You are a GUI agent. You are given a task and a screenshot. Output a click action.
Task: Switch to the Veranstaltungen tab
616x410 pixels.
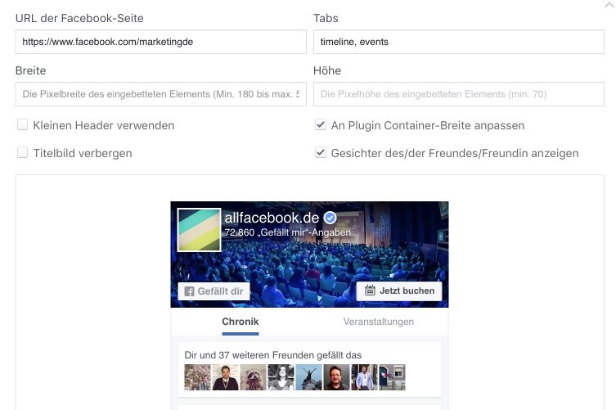point(378,322)
